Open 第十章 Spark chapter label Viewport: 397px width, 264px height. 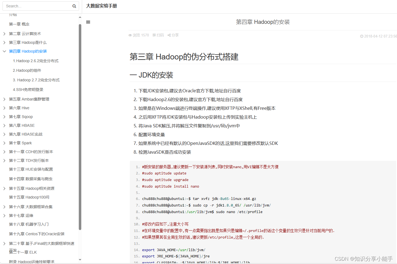point(20,143)
